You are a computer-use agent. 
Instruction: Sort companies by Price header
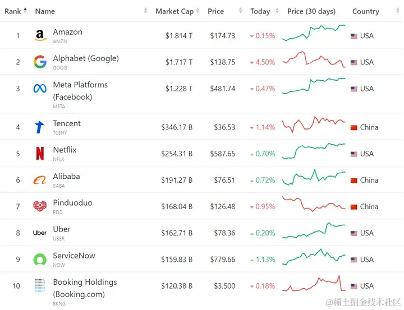(x=215, y=11)
